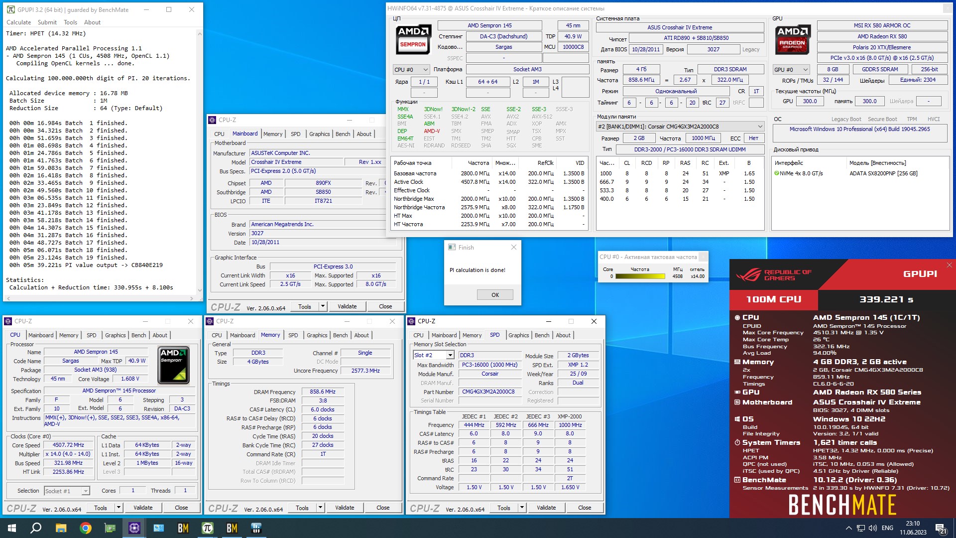Click OK in Finish dialog
The image size is (956, 538).
pyautogui.click(x=495, y=295)
